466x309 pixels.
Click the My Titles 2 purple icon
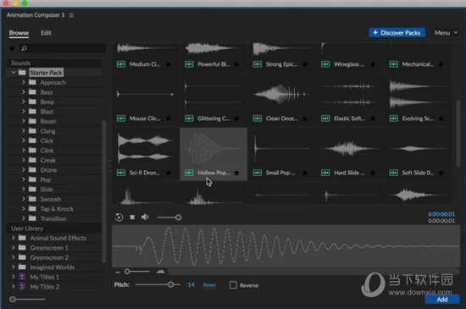click(22, 286)
